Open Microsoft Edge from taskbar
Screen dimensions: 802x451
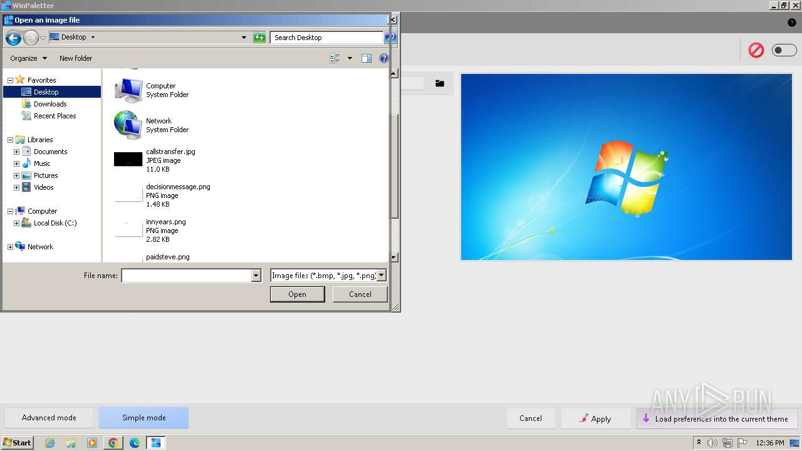(x=135, y=443)
